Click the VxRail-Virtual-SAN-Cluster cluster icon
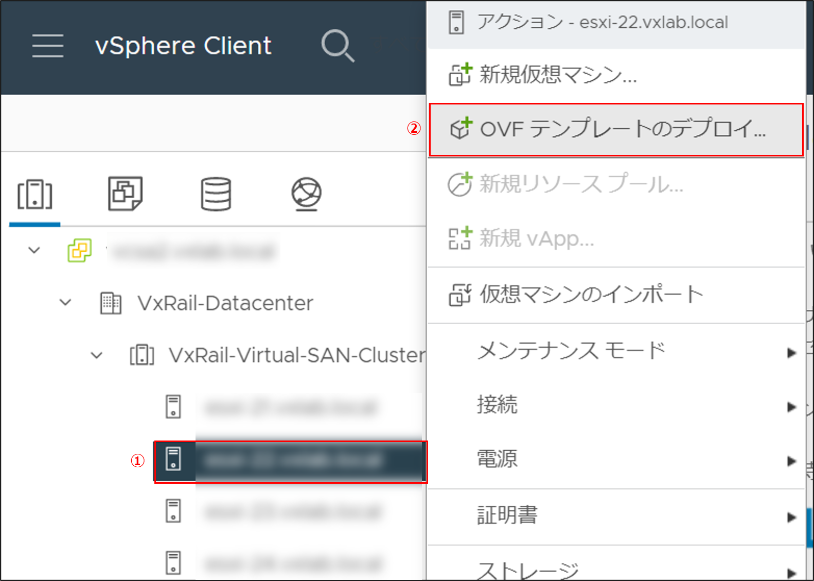This screenshot has height=581, width=814. pyautogui.click(x=142, y=355)
